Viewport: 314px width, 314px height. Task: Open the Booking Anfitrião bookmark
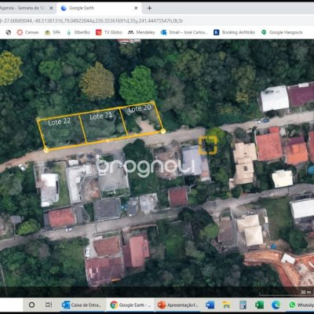click(234, 32)
